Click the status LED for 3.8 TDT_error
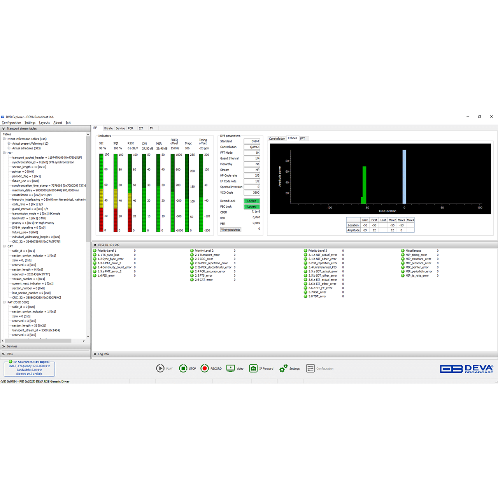 [x=305, y=296]
